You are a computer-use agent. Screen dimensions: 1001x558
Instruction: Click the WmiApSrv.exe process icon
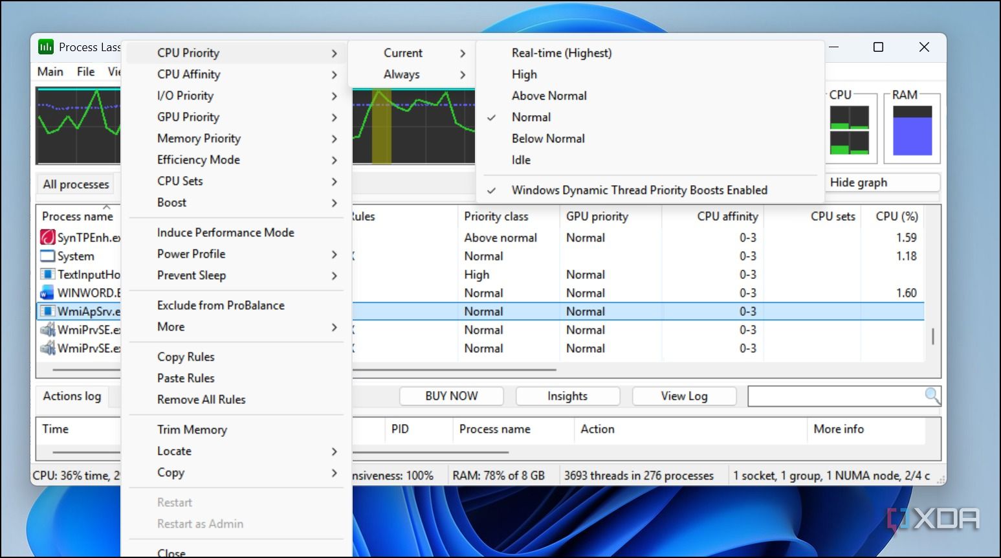47,311
